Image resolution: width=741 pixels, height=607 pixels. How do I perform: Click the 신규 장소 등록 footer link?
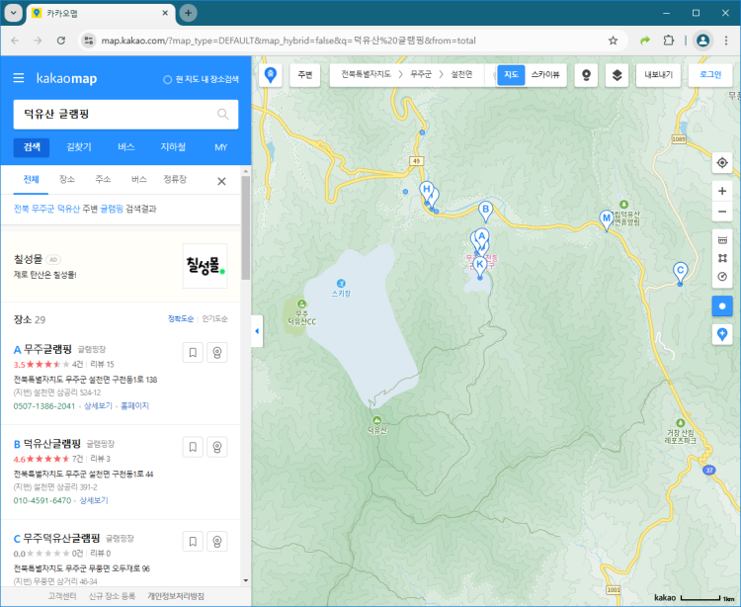tap(112, 596)
